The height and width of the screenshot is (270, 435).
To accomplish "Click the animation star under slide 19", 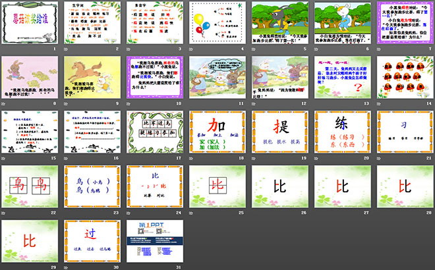I will [254, 158].
